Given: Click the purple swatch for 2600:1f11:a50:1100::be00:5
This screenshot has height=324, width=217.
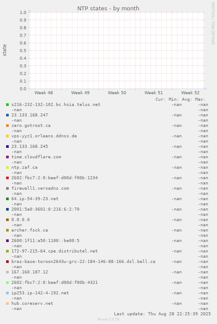Looking at the screenshot, I should [7, 241].
